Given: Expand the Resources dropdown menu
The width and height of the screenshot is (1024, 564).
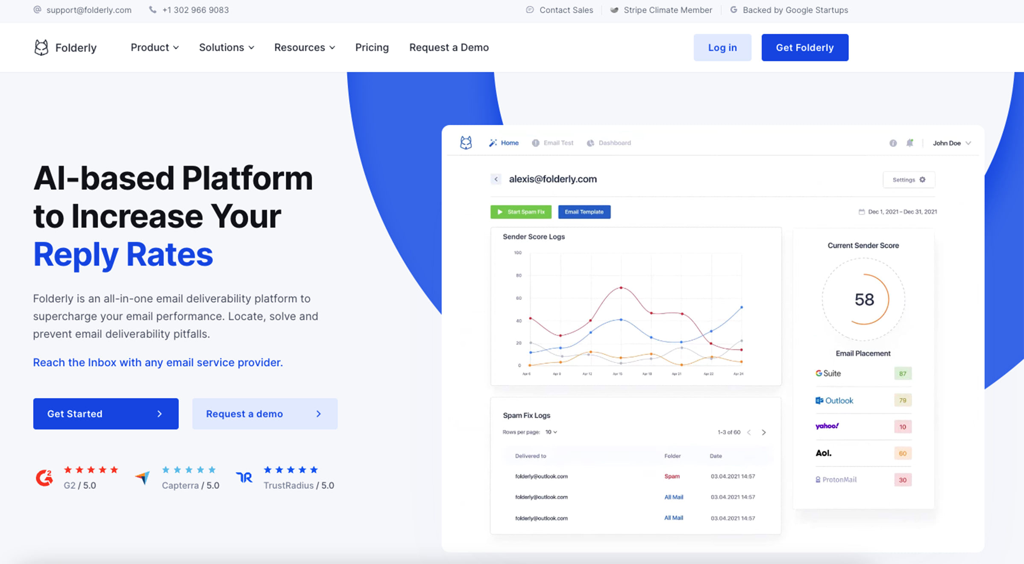Looking at the screenshot, I should (305, 47).
